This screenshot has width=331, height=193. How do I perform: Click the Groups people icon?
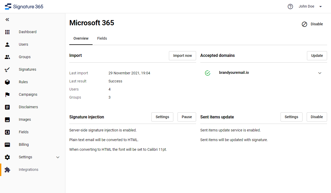click(x=7, y=57)
